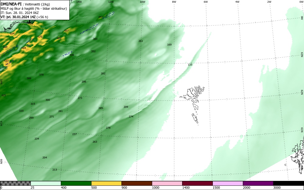Click the '14W' longitude label
Screen dimensions: 304x190
click(x=79, y=2)
